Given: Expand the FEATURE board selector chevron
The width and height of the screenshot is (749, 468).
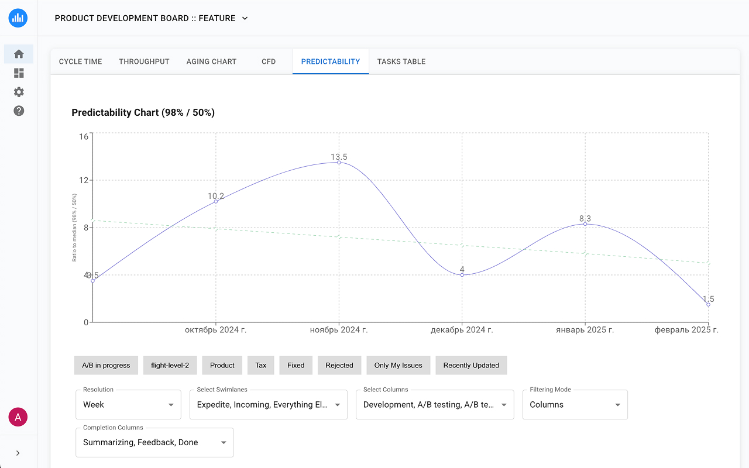Looking at the screenshot, I should click(244, 18).
